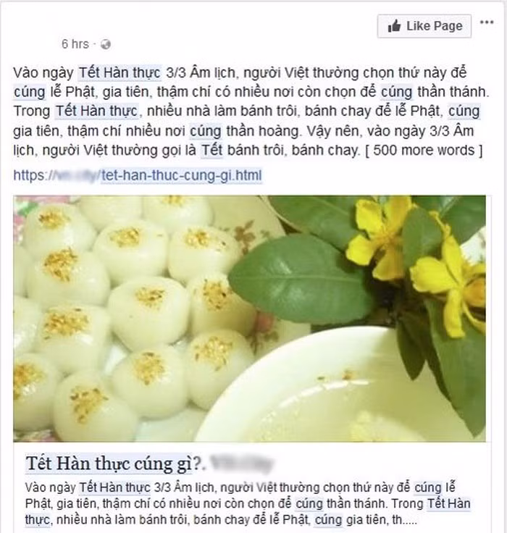Click the link preview description text

click(x=248, y=503)
